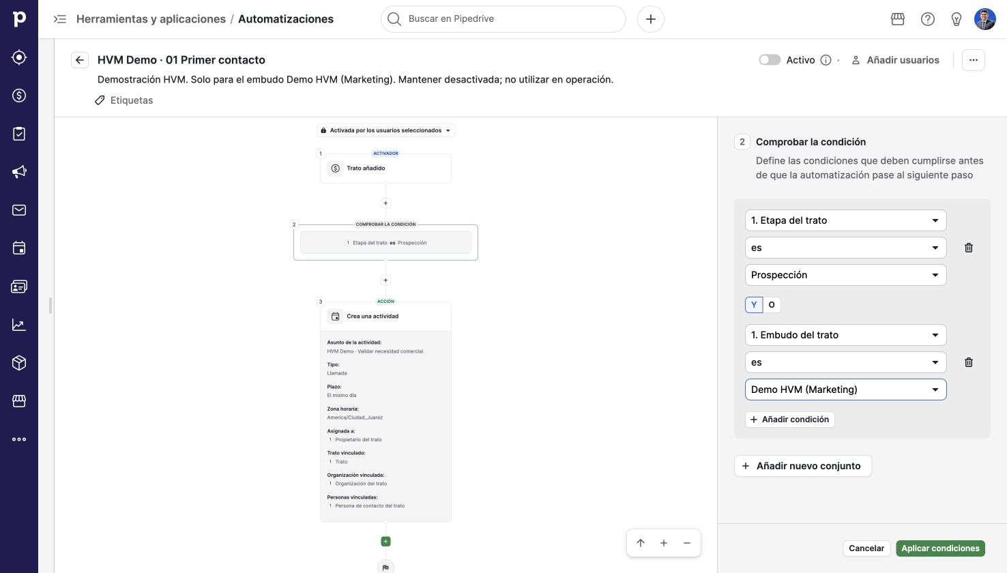The image size is (1007, 573).
Task: Click the quick add plus button
Action: 651,19
